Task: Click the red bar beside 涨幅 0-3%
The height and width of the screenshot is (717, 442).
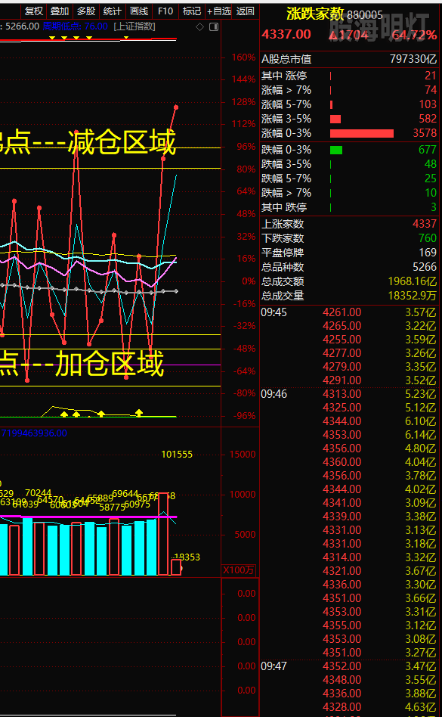Action: pos(362,134)
